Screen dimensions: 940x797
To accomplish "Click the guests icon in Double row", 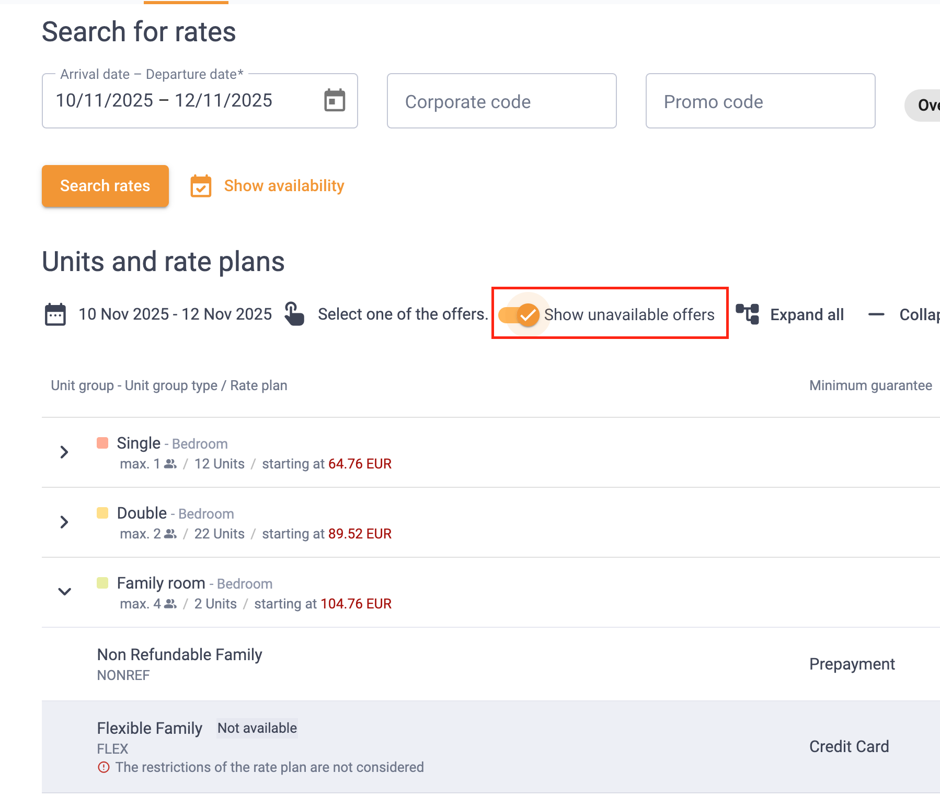I will pyautogui.click(x=170, y=534).
